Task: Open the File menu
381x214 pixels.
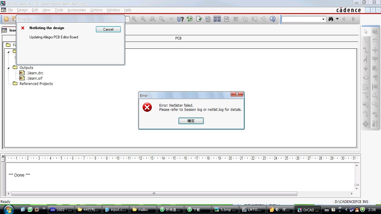Action: click(10, 10)
